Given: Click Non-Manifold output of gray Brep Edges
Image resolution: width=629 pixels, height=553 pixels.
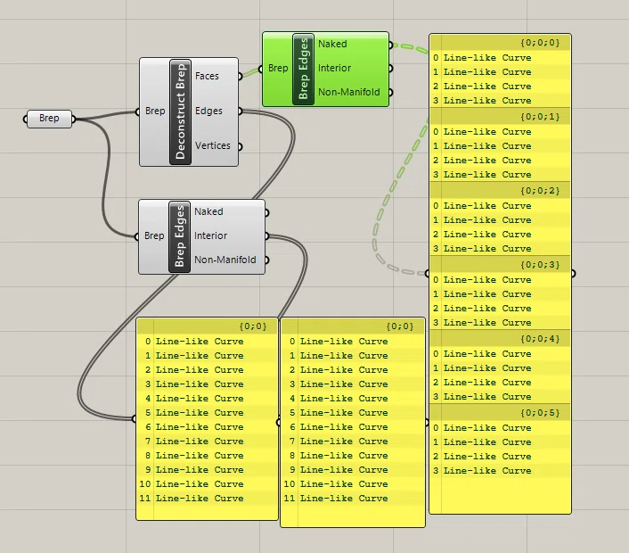Looking at the screenshot, I should coord(225,260).
